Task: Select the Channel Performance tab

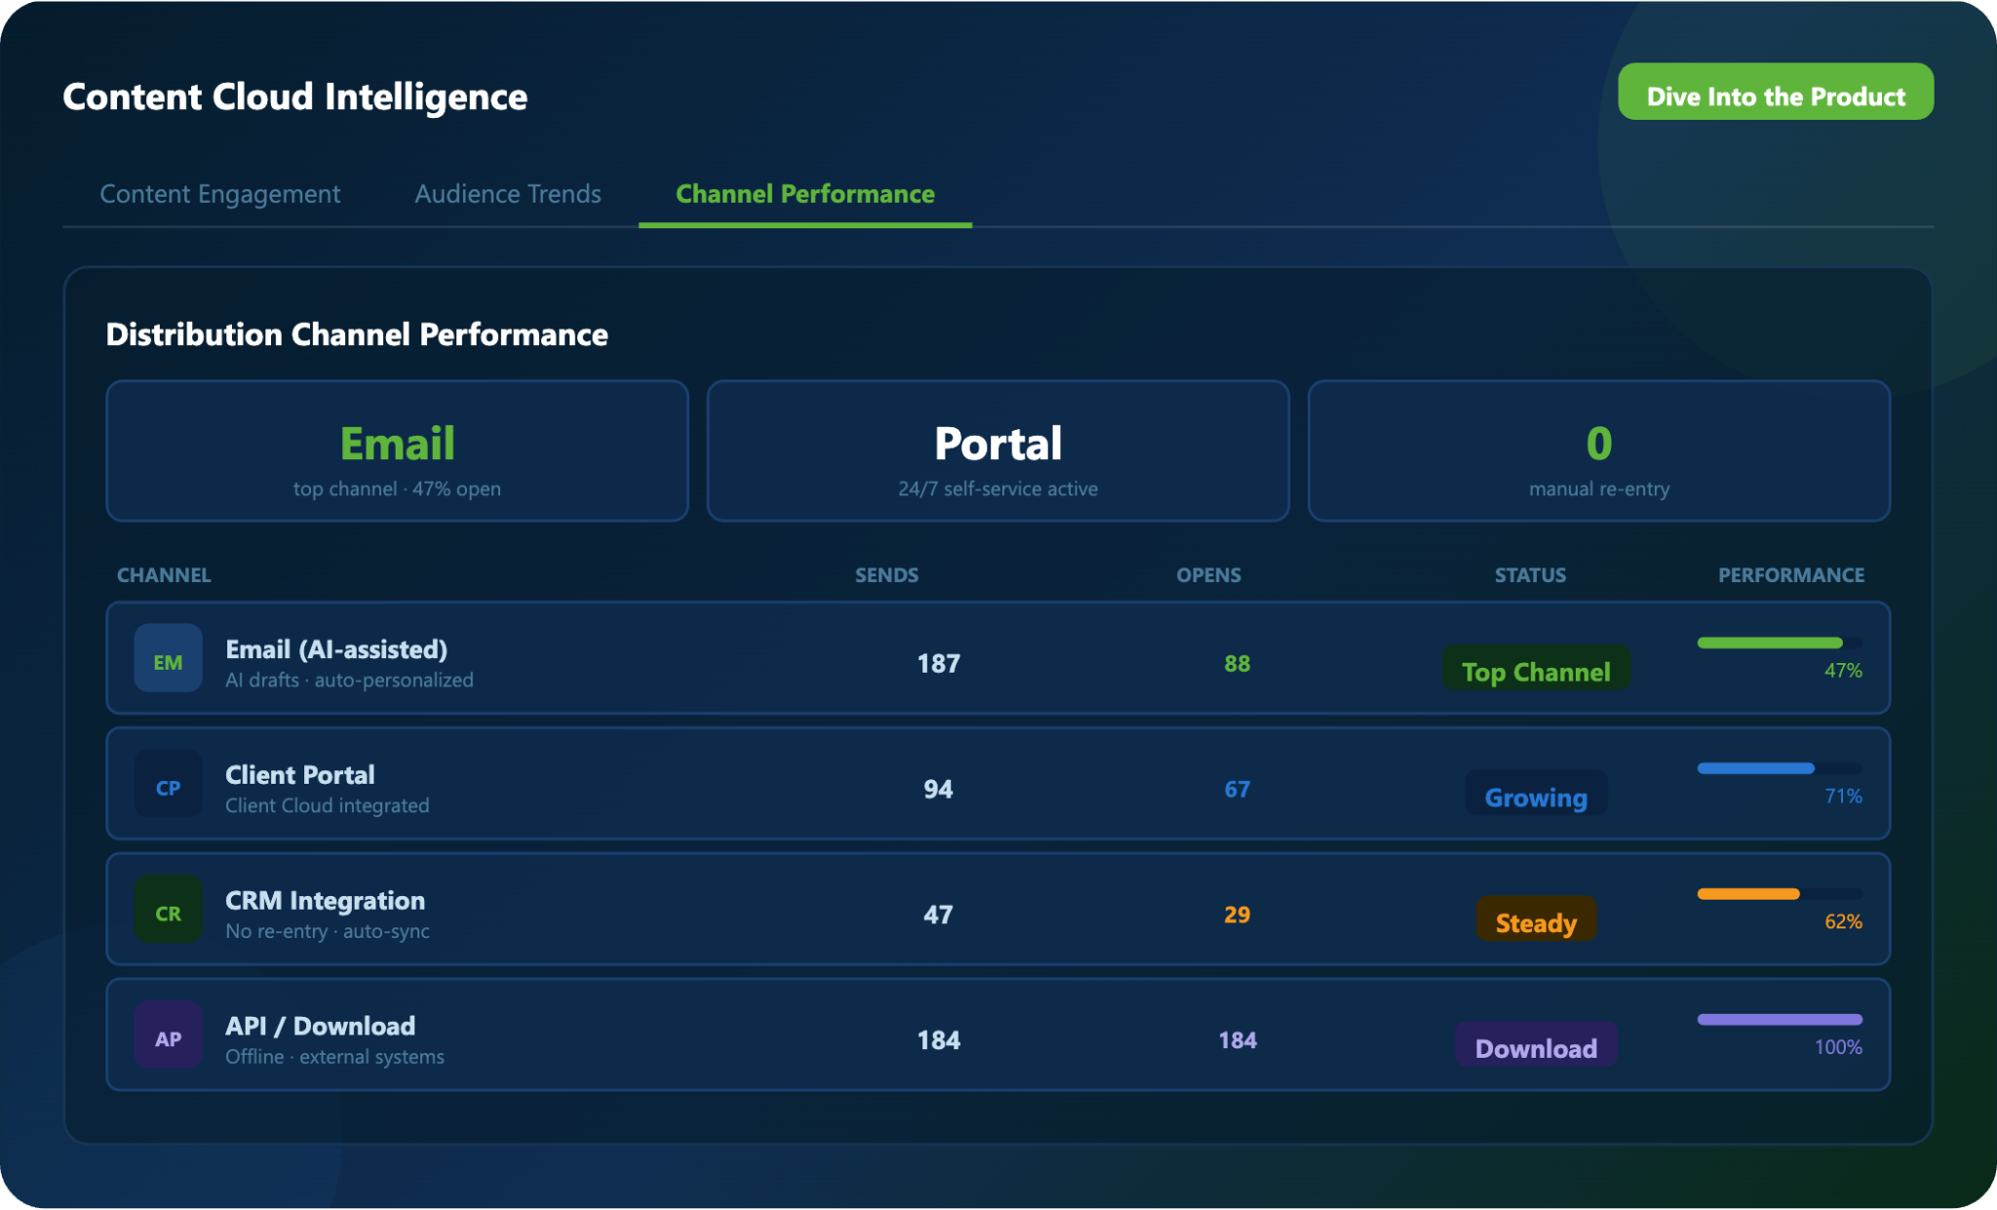Action: (x=804, y=194)
